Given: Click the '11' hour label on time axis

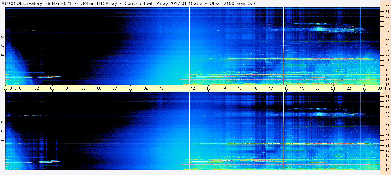Looking at the screenshot, I should (177, 88).
